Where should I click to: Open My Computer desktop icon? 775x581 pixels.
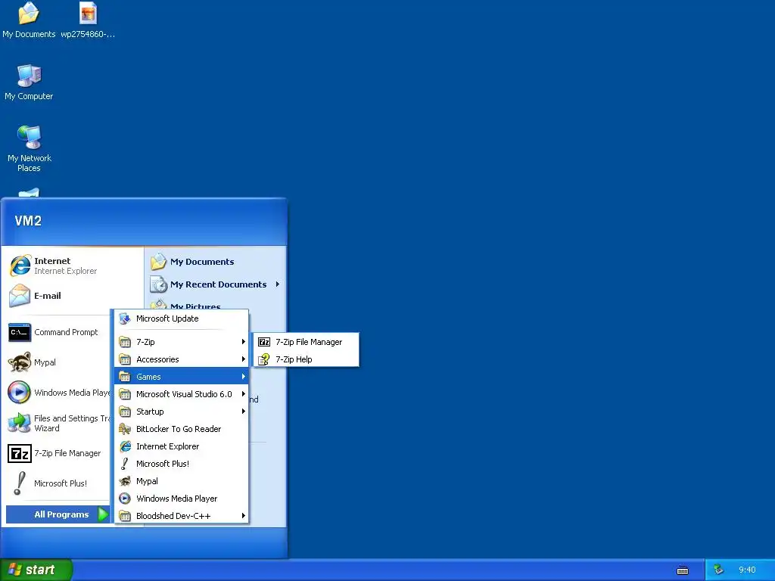29,82
